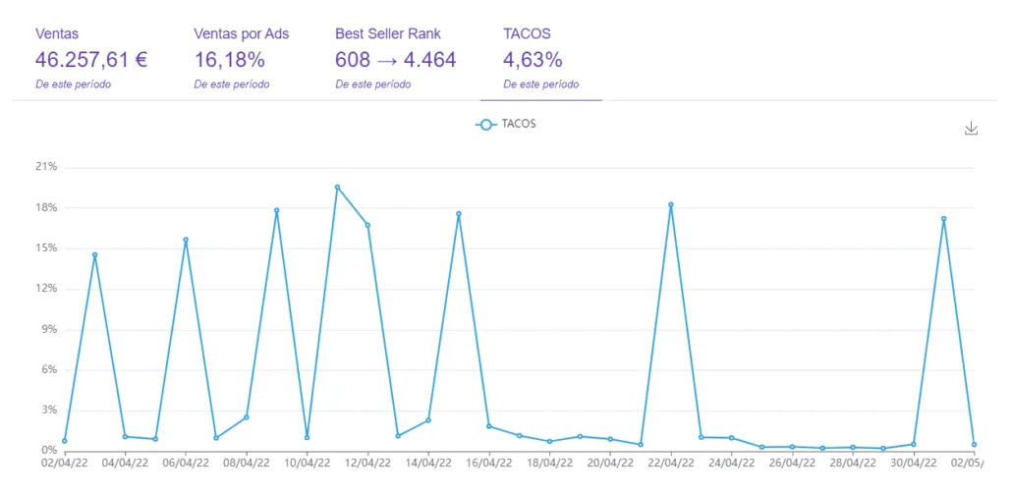Click the 08/04/22 data point
The image size is (1012, 494).
pos(246,417)
